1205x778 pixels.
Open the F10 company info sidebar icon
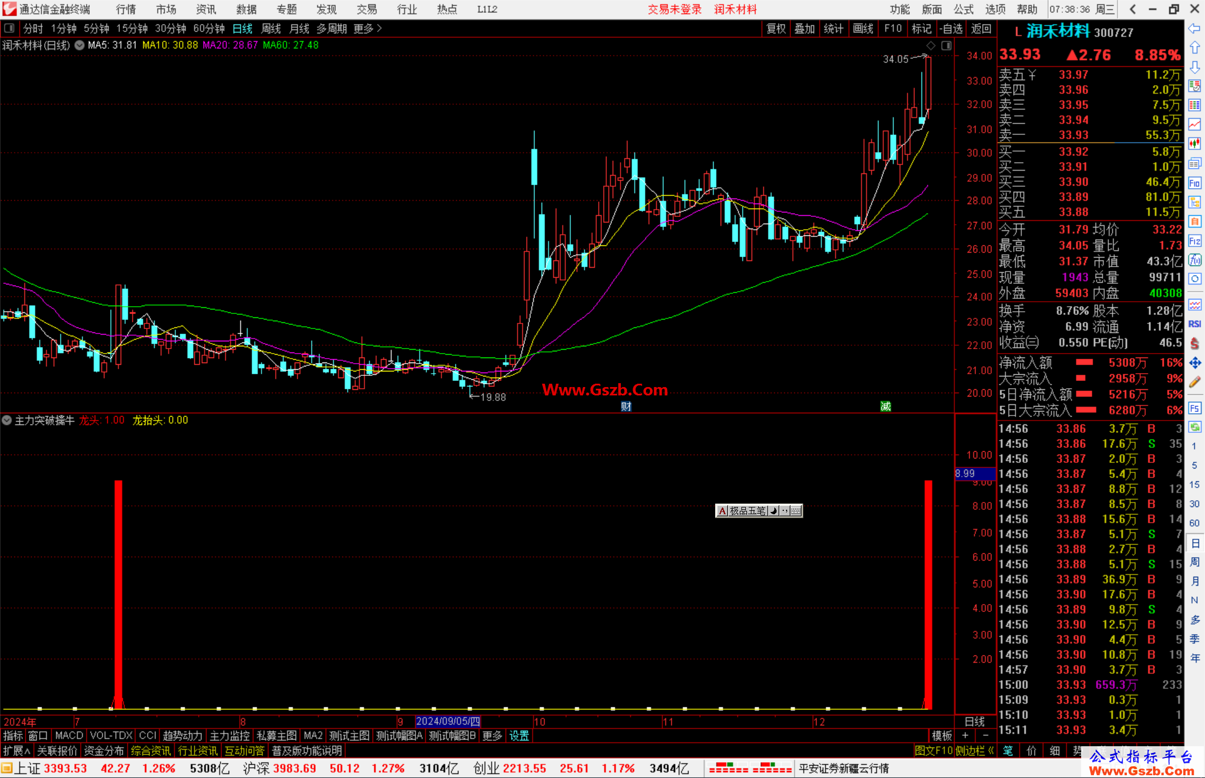tap(1194, 183)
